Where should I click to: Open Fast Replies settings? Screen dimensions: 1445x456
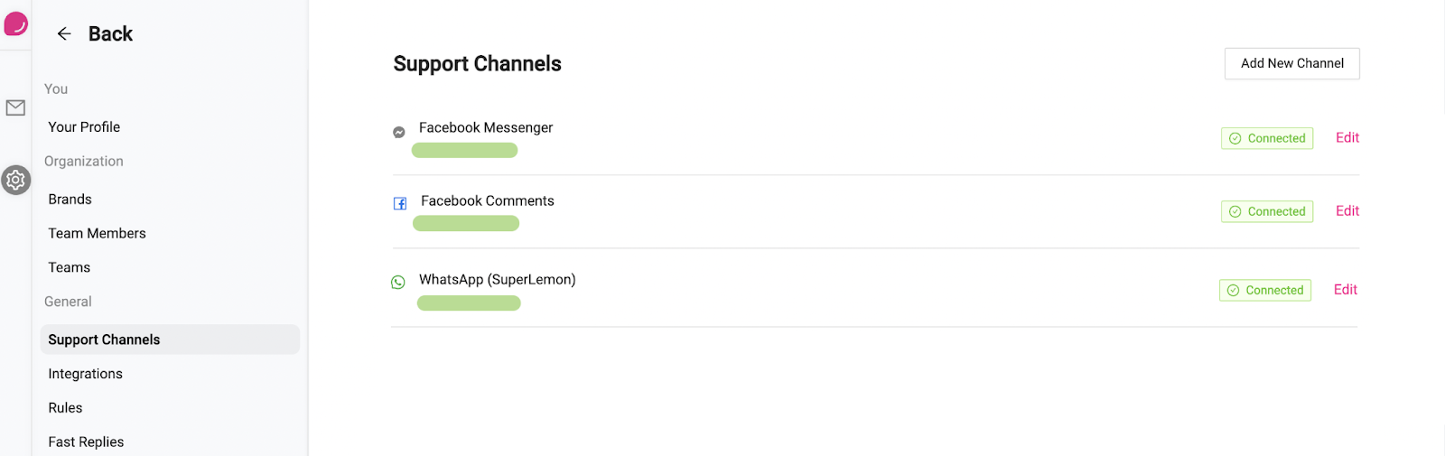tap(86, 442)
